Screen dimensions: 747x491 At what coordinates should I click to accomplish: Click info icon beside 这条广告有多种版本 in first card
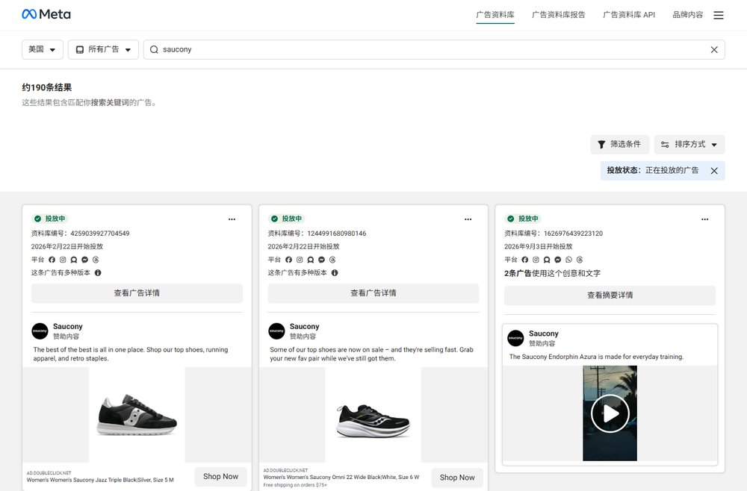pos(98,273)
